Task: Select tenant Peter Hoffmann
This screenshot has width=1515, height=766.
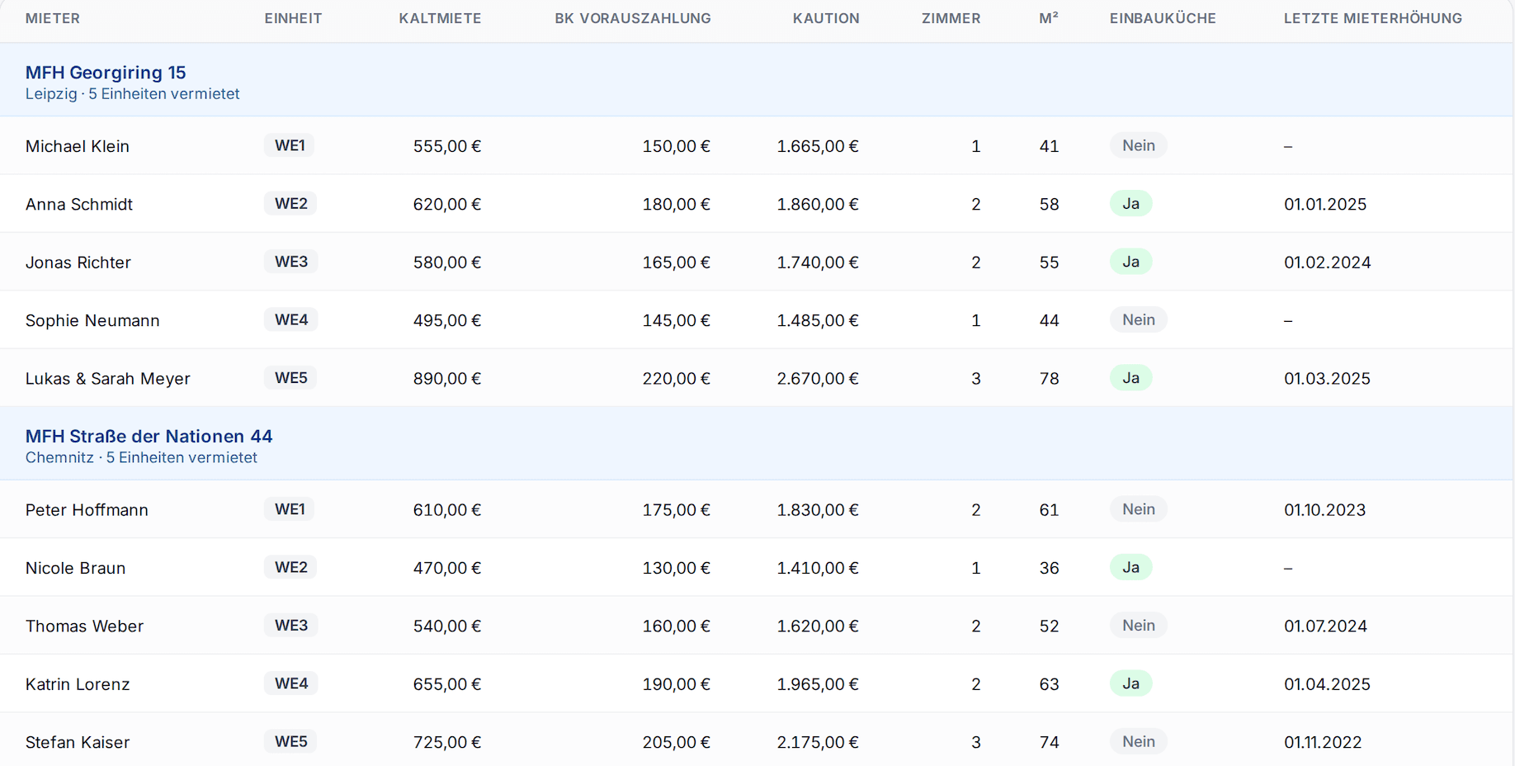Action: point(87,510)
